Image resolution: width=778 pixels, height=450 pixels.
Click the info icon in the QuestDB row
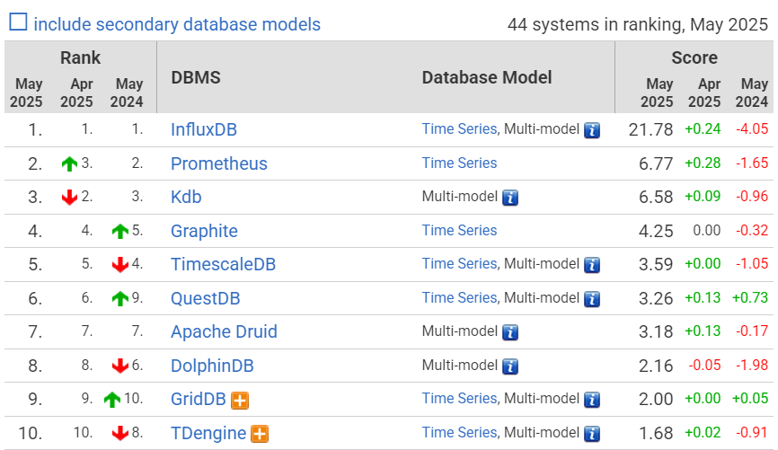[x=592, y=299]
